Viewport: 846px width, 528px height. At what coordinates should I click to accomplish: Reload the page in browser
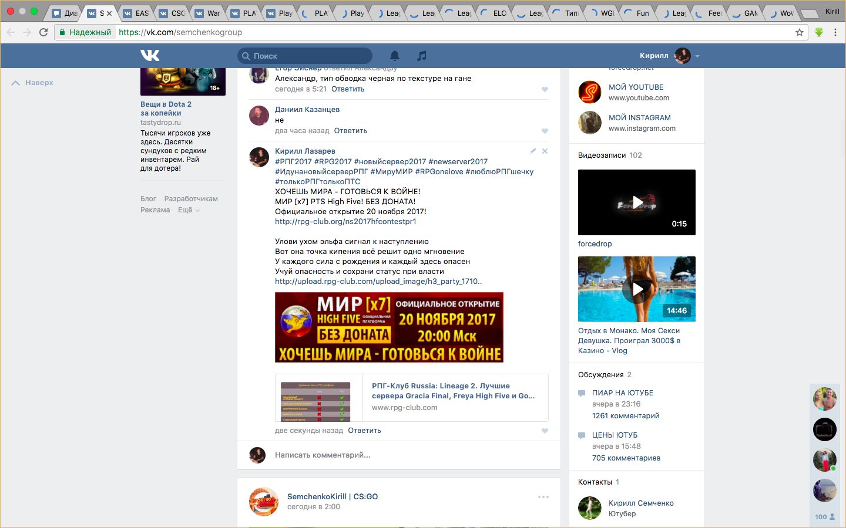coord(43,32)
